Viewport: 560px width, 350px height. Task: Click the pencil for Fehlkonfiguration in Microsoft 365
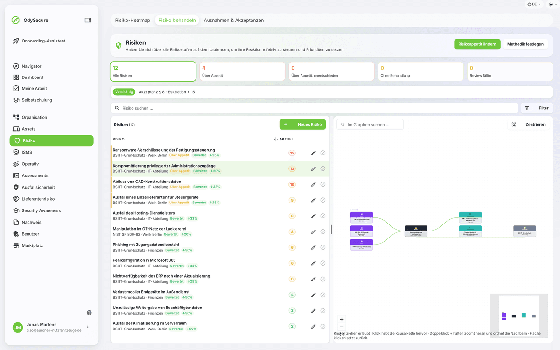[314, 263]
